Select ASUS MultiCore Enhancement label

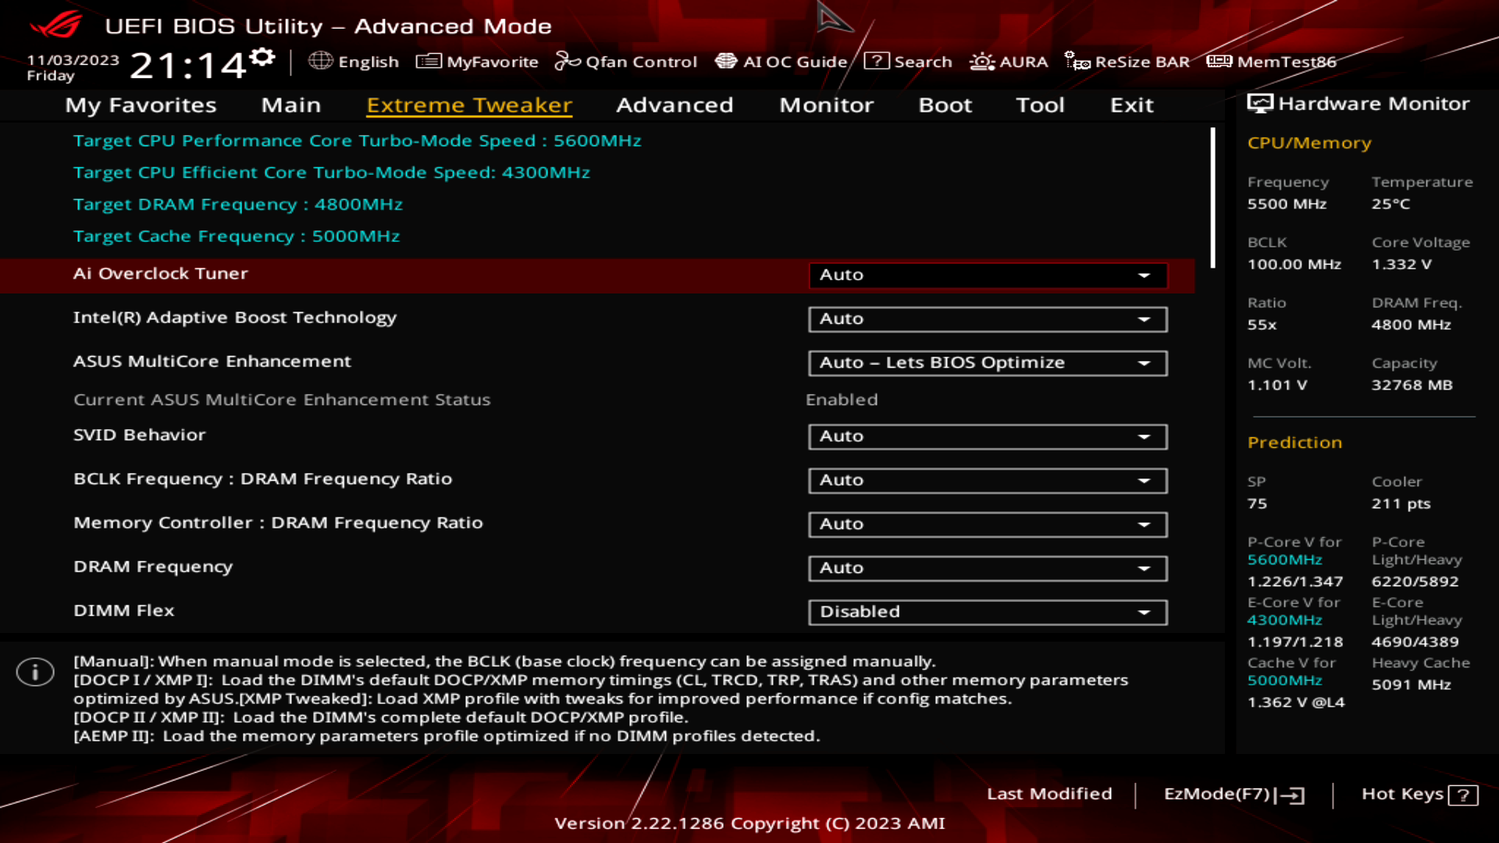click(x=212, y=361)
